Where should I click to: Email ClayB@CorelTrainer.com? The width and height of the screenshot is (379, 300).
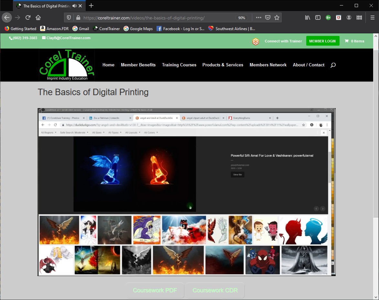tap(66, 38)
